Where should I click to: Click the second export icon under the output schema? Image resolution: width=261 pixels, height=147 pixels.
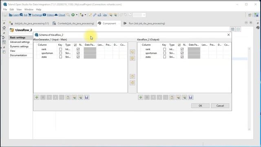point(184,97)
